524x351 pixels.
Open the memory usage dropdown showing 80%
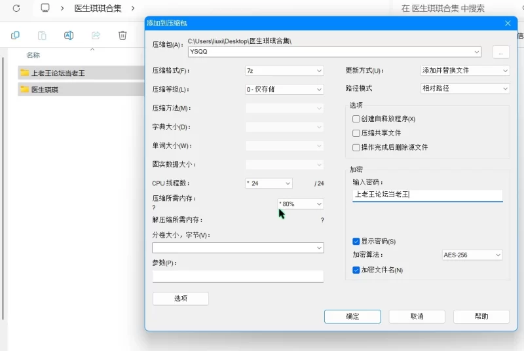[301, 204]
